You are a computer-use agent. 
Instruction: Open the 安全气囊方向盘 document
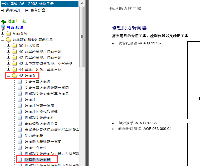(38, 82)
